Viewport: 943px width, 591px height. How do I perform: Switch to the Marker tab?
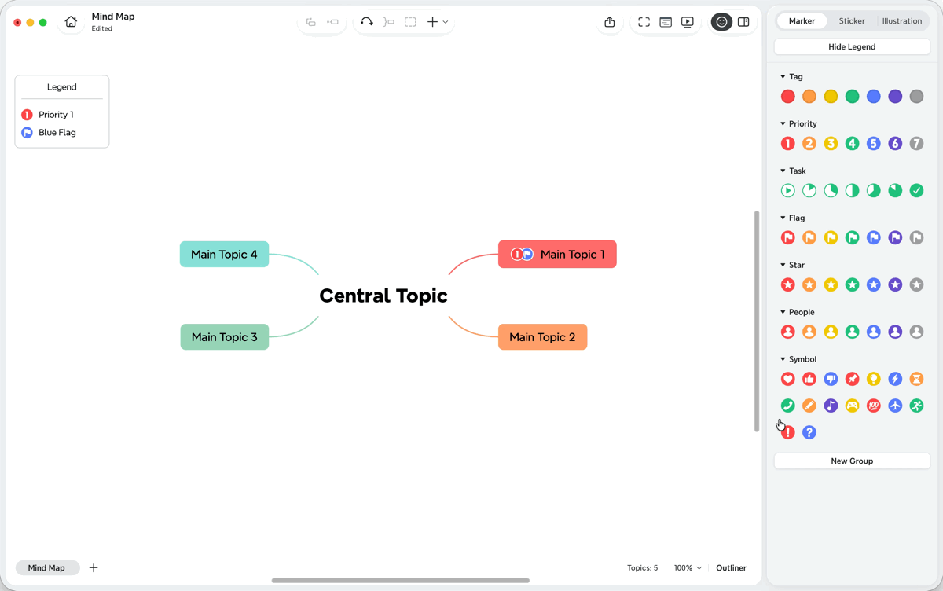[x=802, y=21]
